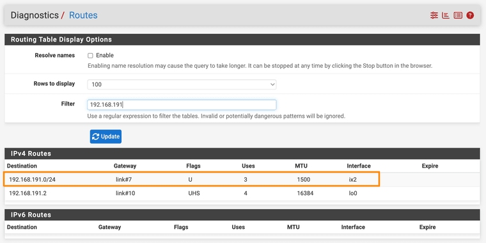The image size is (486, 243).
Task: Open the related status chart icon
Action: (446, 15)
